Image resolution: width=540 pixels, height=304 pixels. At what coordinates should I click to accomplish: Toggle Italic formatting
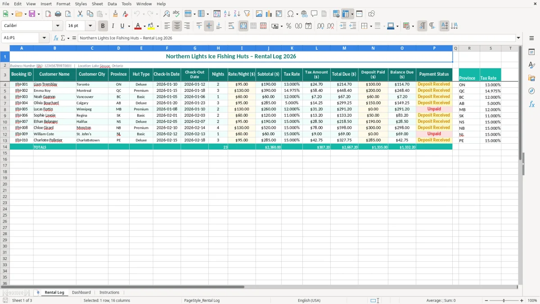(x=113, y=26)
